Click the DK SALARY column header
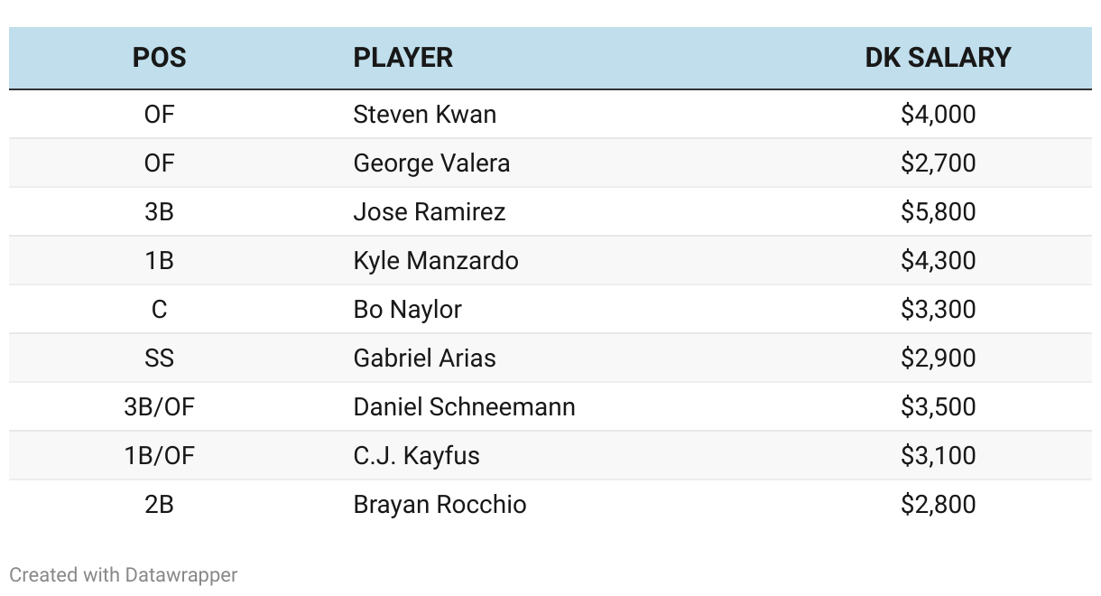 point(938,58)
